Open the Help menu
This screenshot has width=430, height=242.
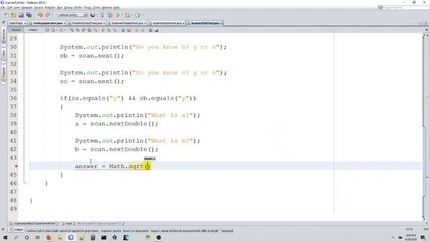pos(116,7)
